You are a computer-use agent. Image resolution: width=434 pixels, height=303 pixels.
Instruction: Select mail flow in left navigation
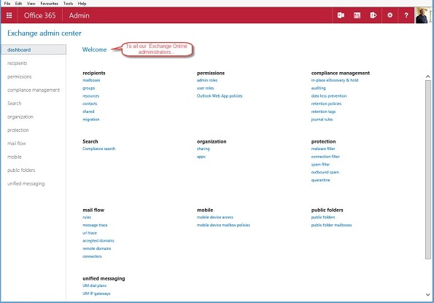coord(17,143)
